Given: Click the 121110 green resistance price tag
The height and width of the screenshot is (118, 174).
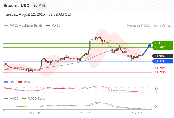Looking at the screenshot, I should pyautogui.click(x=162, y=43).
